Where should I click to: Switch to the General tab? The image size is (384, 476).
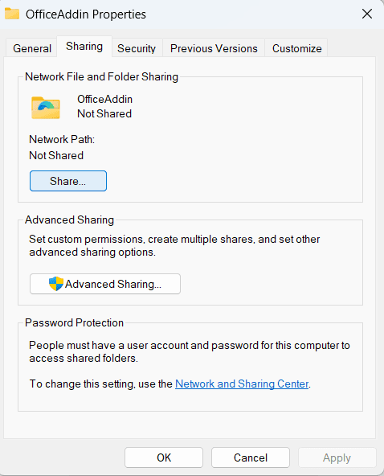(x=32, y=48)
